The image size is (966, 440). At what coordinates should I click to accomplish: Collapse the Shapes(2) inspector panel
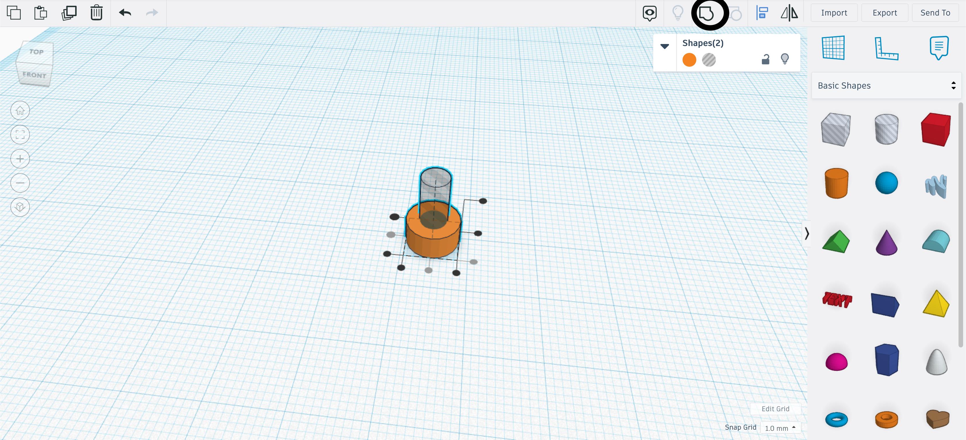pos(664,47)
